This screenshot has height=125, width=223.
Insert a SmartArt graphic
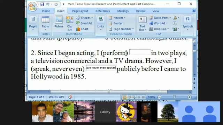(x=84, y=23)
